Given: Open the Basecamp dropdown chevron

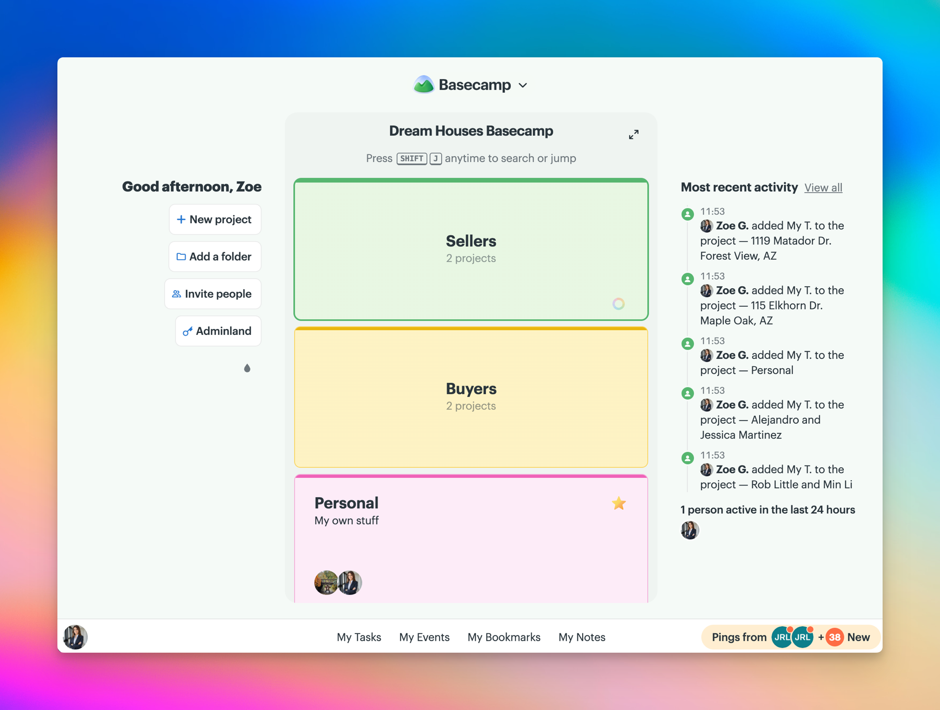Looking at the screenshot, I should 523,86.
